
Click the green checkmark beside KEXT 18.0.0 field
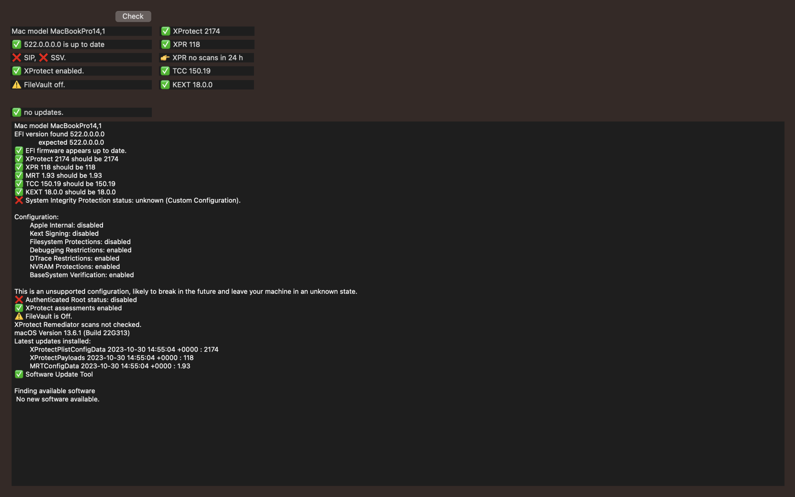pos(165,85)
